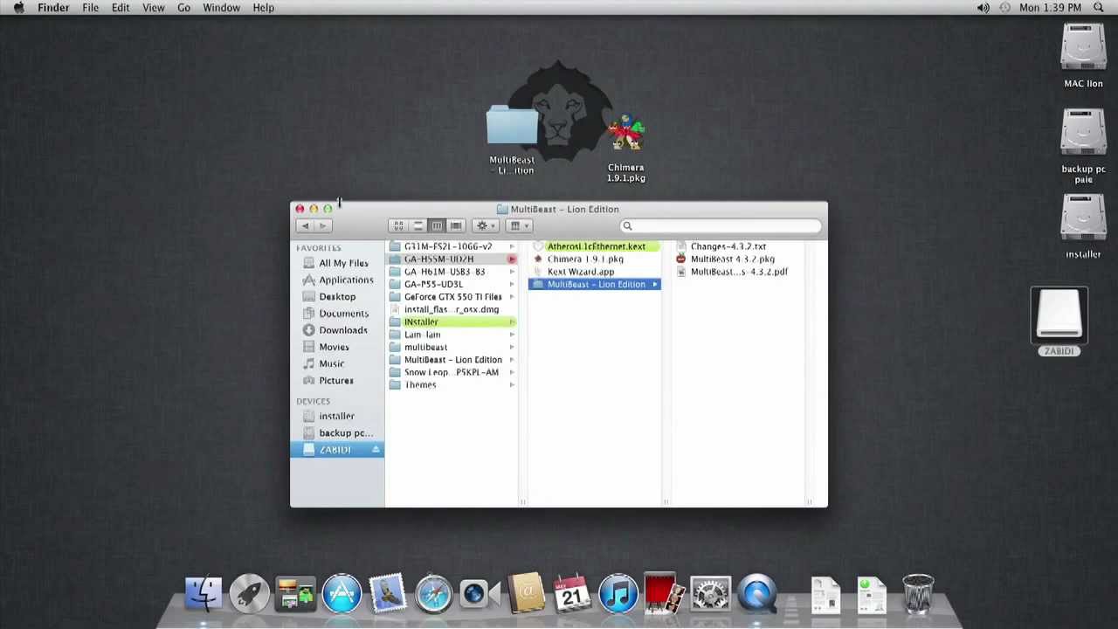Select the green INstaller folder
The height and width of the screenshot is (629, 1118).
[452, 321]
